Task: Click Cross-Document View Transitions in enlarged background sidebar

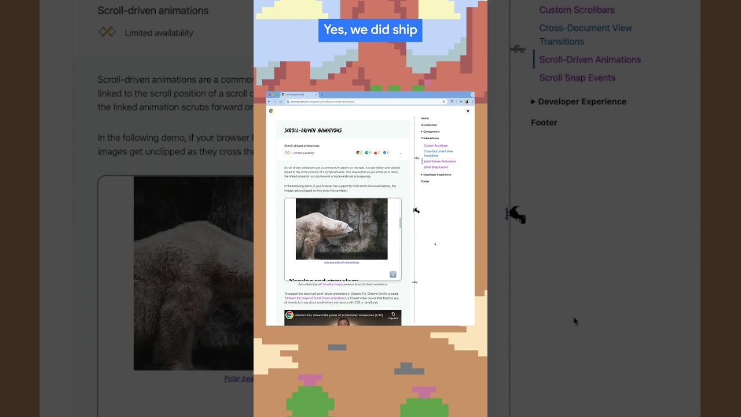Action: 586,35
